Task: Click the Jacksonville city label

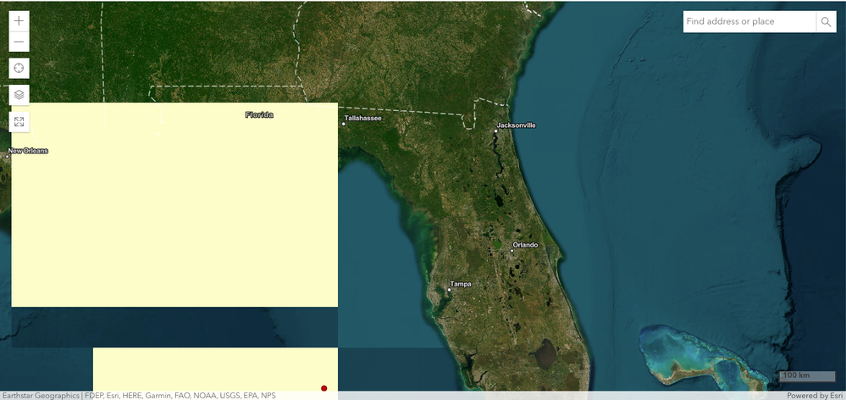Action: (x=517, y=125)
